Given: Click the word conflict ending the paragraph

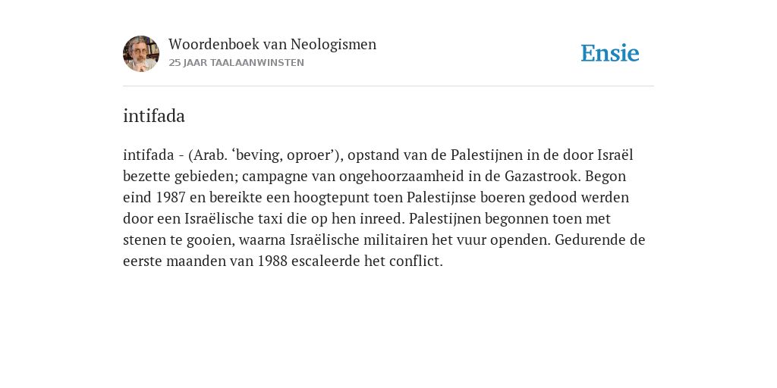Looking at the screenshot, I should click(416, 261).
